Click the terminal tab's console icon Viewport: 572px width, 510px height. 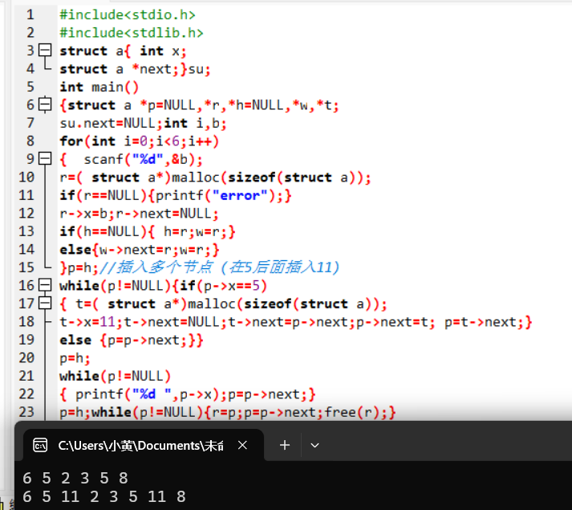pos(40,445)
